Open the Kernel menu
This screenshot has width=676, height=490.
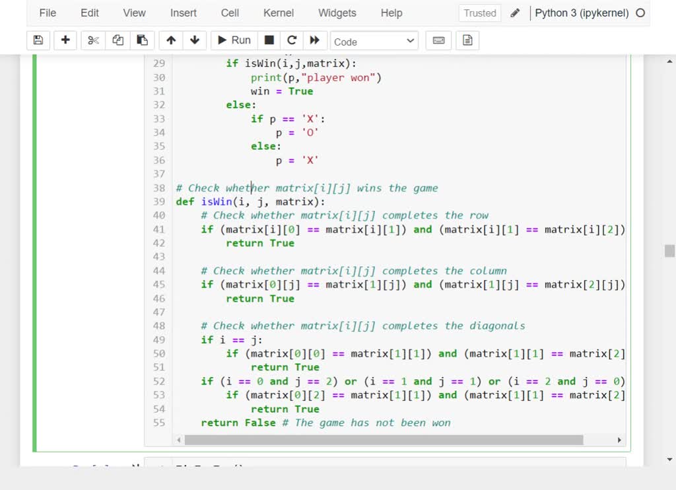coord(279,13)
